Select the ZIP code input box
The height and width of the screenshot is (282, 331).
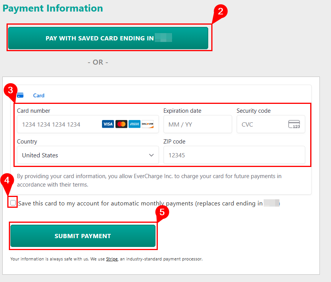[x=234, y=155]
